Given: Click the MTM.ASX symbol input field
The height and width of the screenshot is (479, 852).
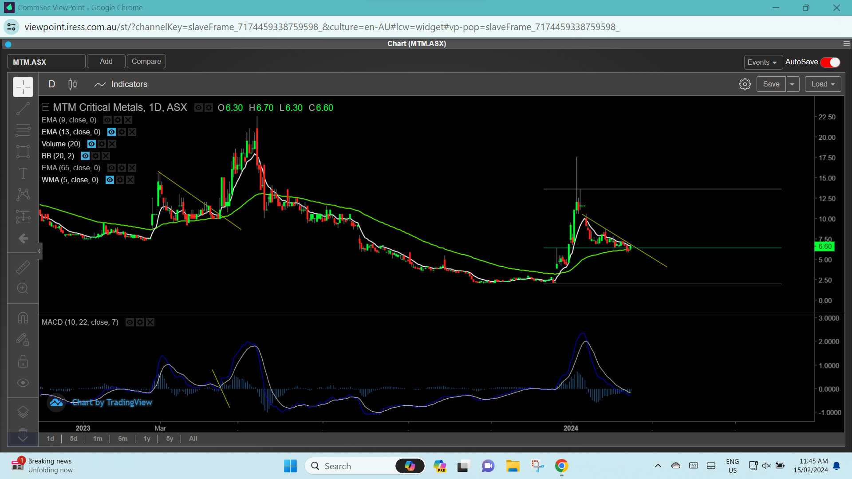Looking at the screenshot, I should (x=46, y=62).
